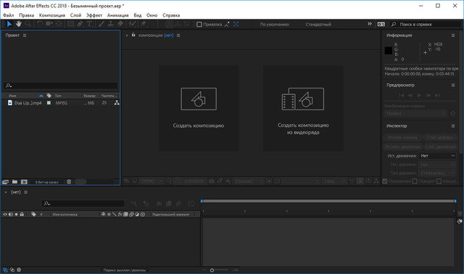The image size is (464, 274).
Task: Select the arrow Selection tool
Action: tap(9, 24)
